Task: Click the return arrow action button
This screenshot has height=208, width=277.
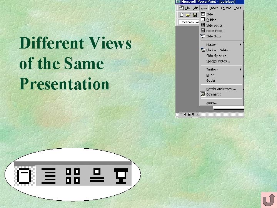Action: [x=269, y=200]
